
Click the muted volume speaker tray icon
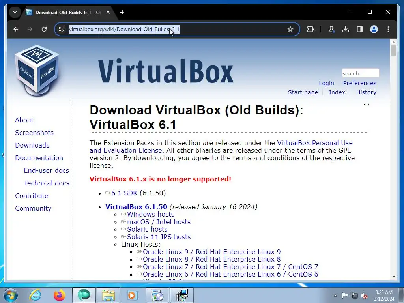pyautogui.click(x=364, y=296)
